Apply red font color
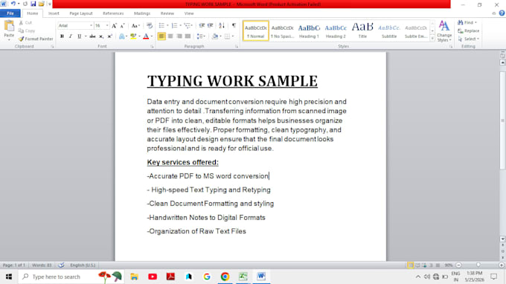 146,36
